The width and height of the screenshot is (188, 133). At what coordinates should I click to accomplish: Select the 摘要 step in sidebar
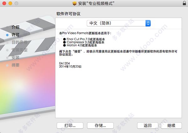(x=15, y=65)
